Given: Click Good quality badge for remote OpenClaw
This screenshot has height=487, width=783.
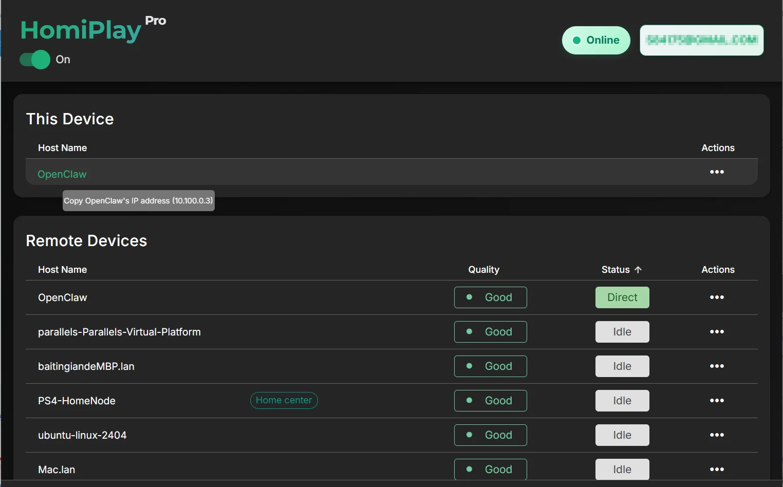Looking at the screenshot, I should coord(491,297).
